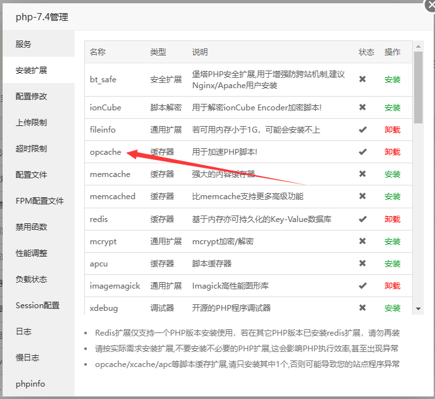Install the ionCube extension

(393, 107)
